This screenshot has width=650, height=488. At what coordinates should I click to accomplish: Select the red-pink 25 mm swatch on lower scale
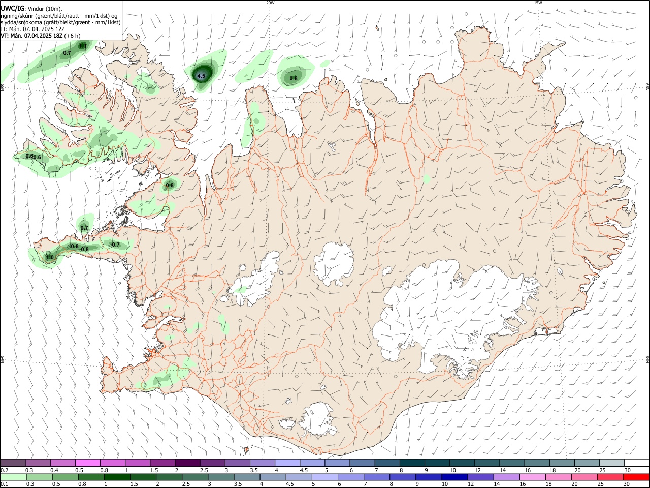point(610,477)
